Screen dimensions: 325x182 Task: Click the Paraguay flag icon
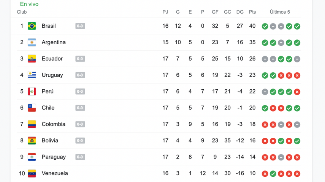[32, 157]
